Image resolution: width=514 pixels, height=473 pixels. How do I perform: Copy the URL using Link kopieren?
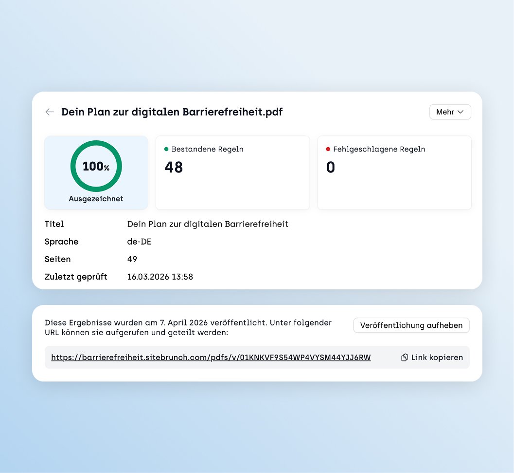coord(437,357)
